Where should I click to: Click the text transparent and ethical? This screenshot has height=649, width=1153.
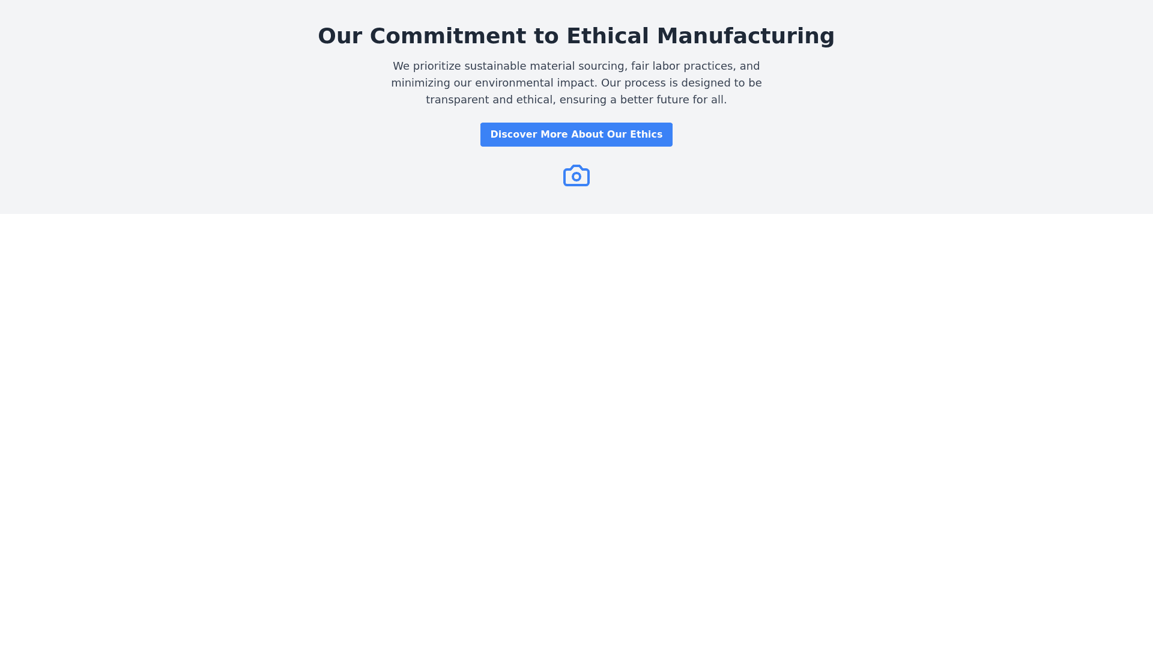click(489, 100)
